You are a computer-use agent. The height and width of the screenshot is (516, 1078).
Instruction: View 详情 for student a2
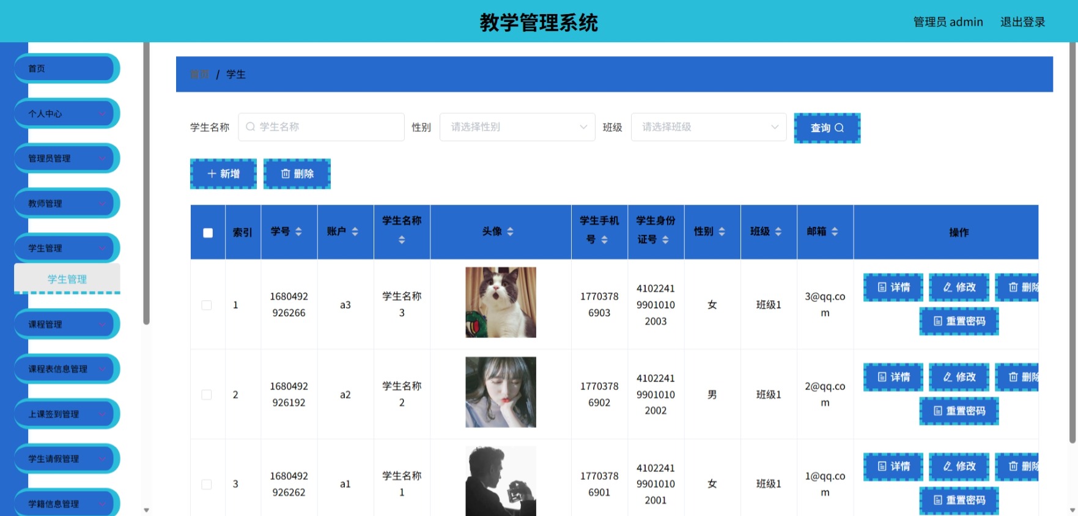893,377
